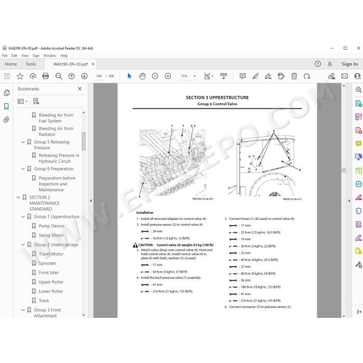
Task: Add file to starred favorites
Action: click(x=20, y=76)
